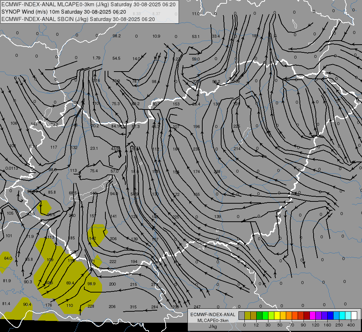The height and width of the screenshot is (332, 362).
Task: Click the map value 101
Action: click(x=9, y=236)
